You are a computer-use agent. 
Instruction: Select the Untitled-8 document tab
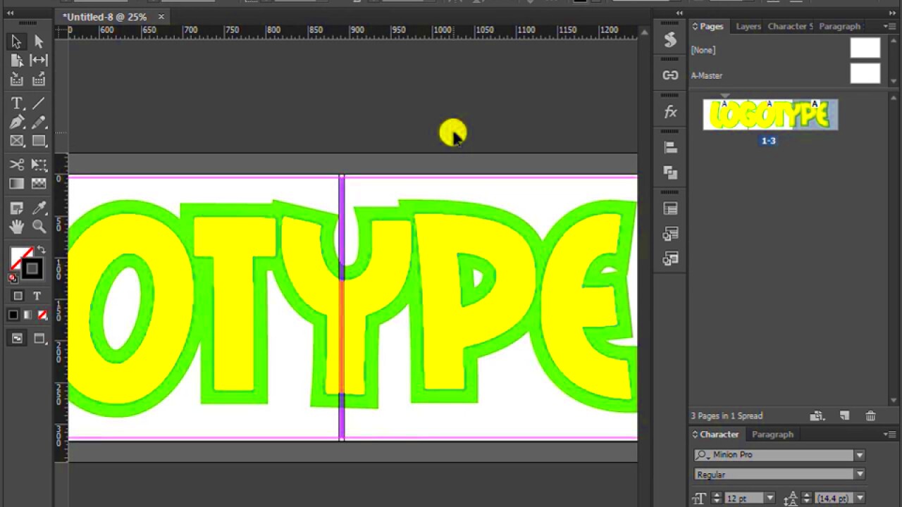105,17
